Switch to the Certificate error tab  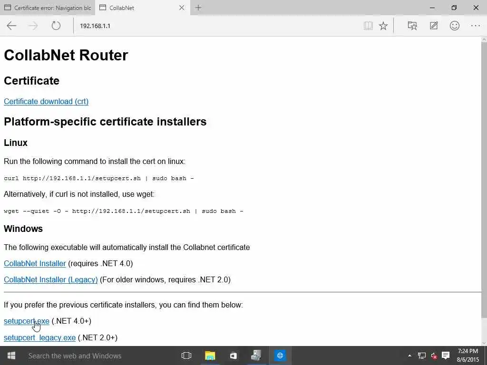48,8
